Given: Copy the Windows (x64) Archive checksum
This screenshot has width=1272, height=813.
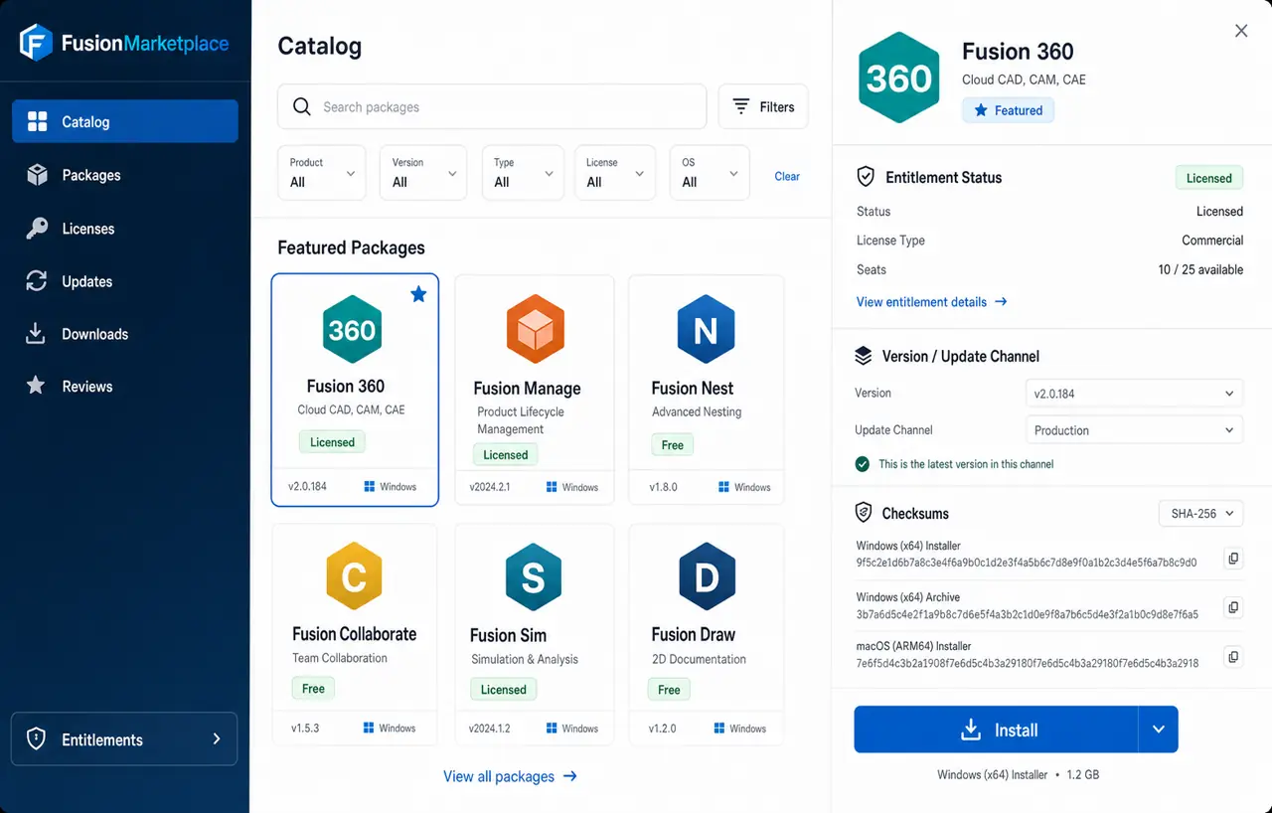Looking at the screenshot, I should pyautogui.click(x=1233, y=606).
